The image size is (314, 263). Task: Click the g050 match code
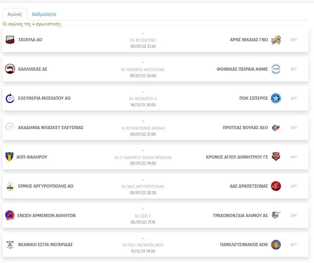tap(294, 39)
